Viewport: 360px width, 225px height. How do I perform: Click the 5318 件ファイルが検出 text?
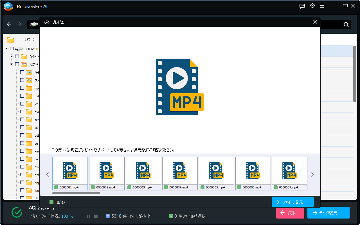131,216
